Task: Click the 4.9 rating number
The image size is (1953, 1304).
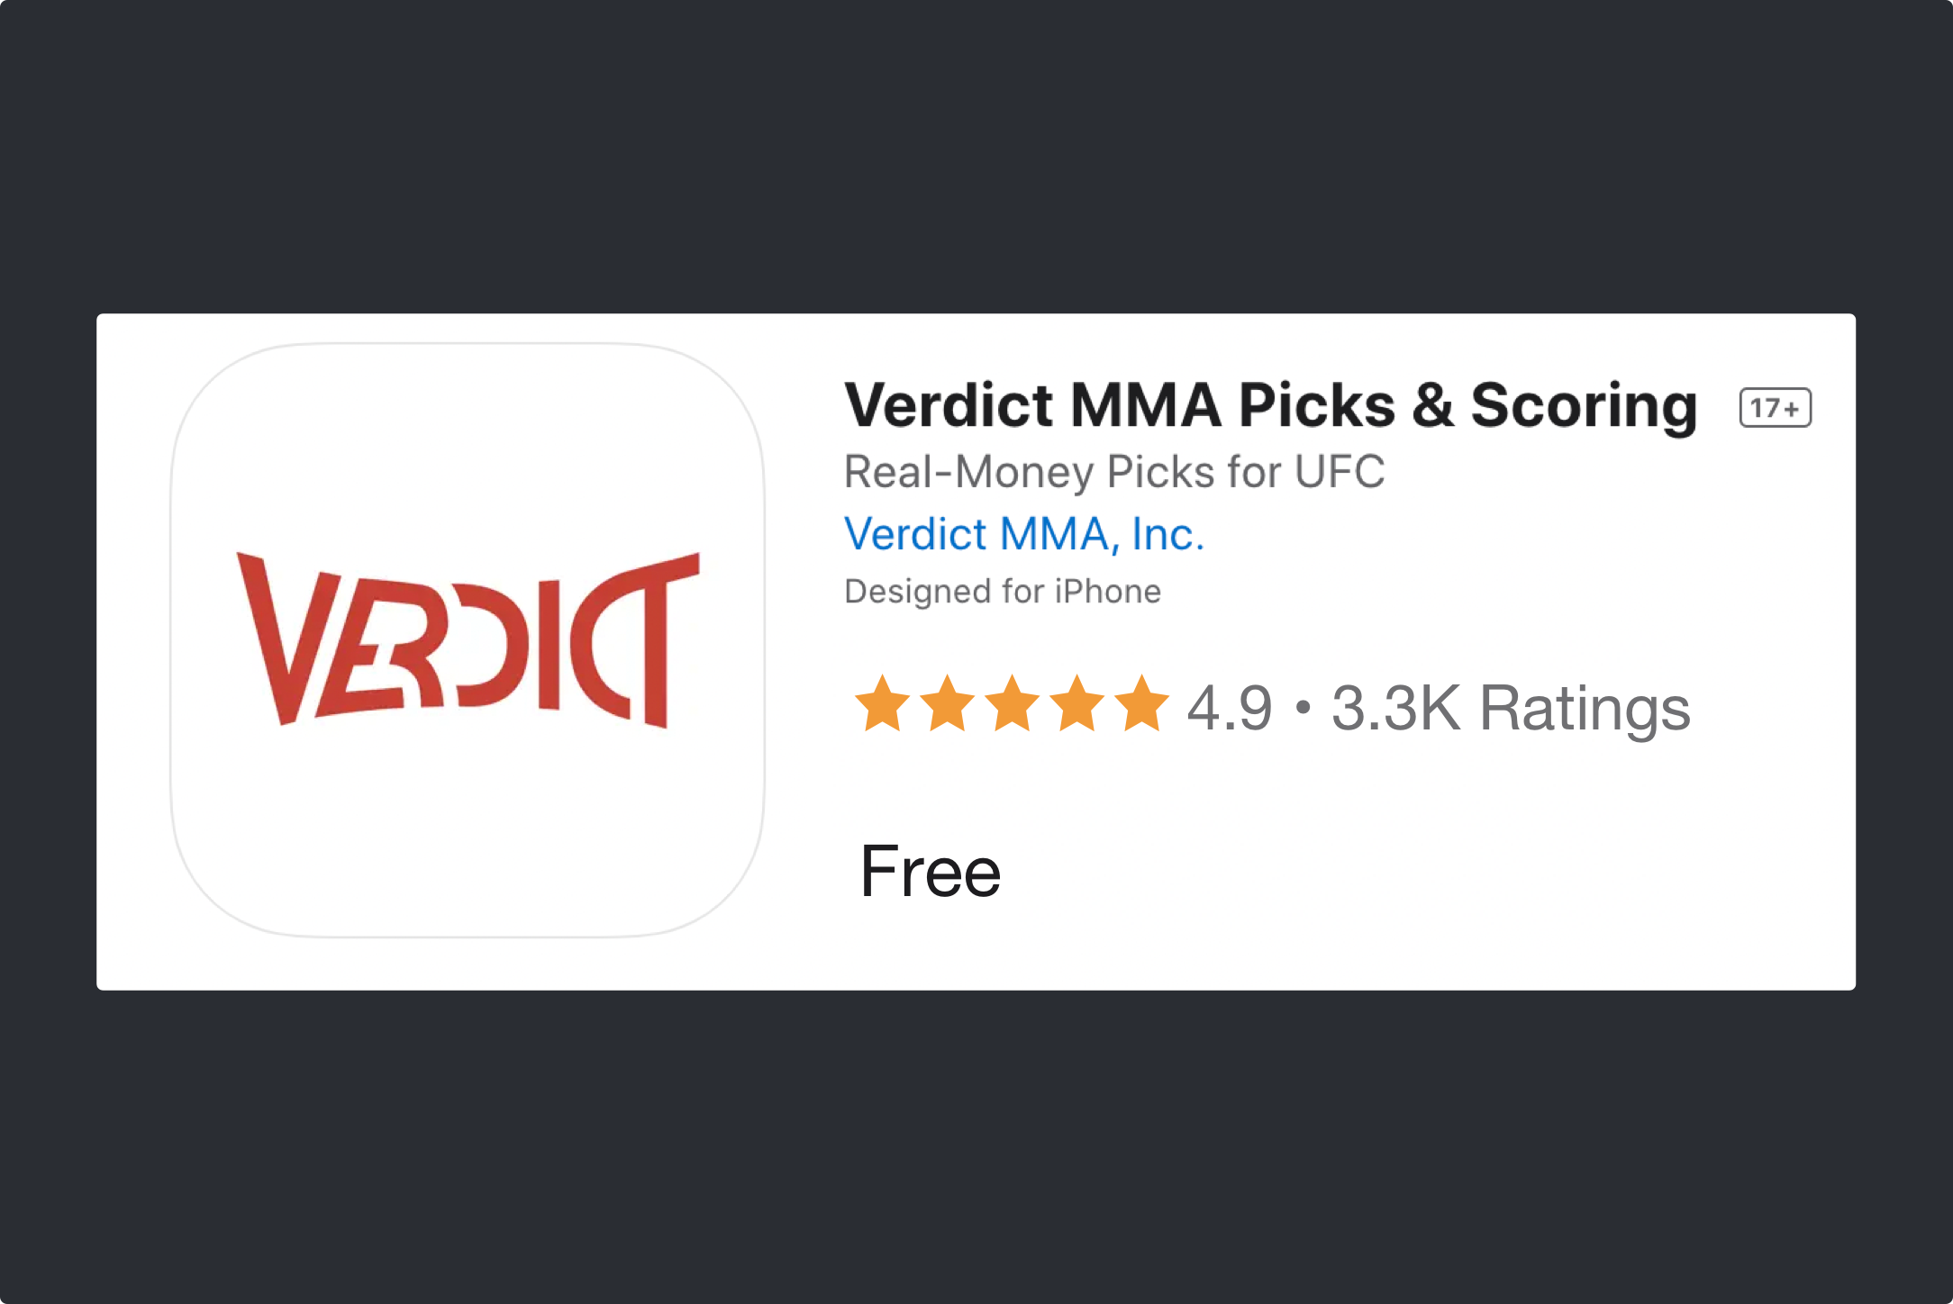Action: click(1230, 708)
